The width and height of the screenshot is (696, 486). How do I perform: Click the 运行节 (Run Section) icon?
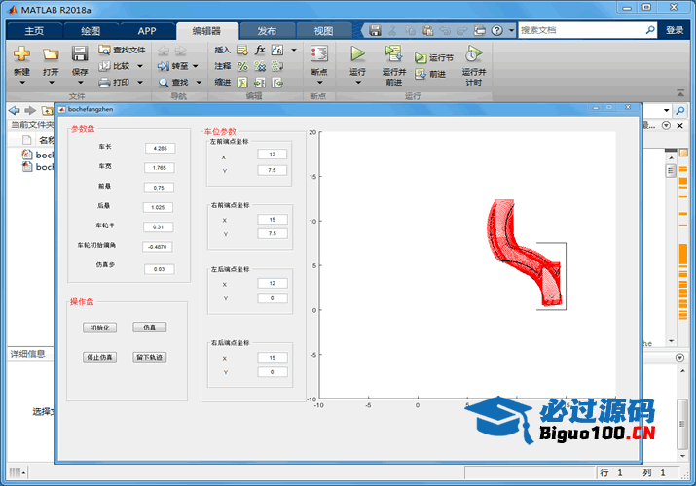coord(420,58)
